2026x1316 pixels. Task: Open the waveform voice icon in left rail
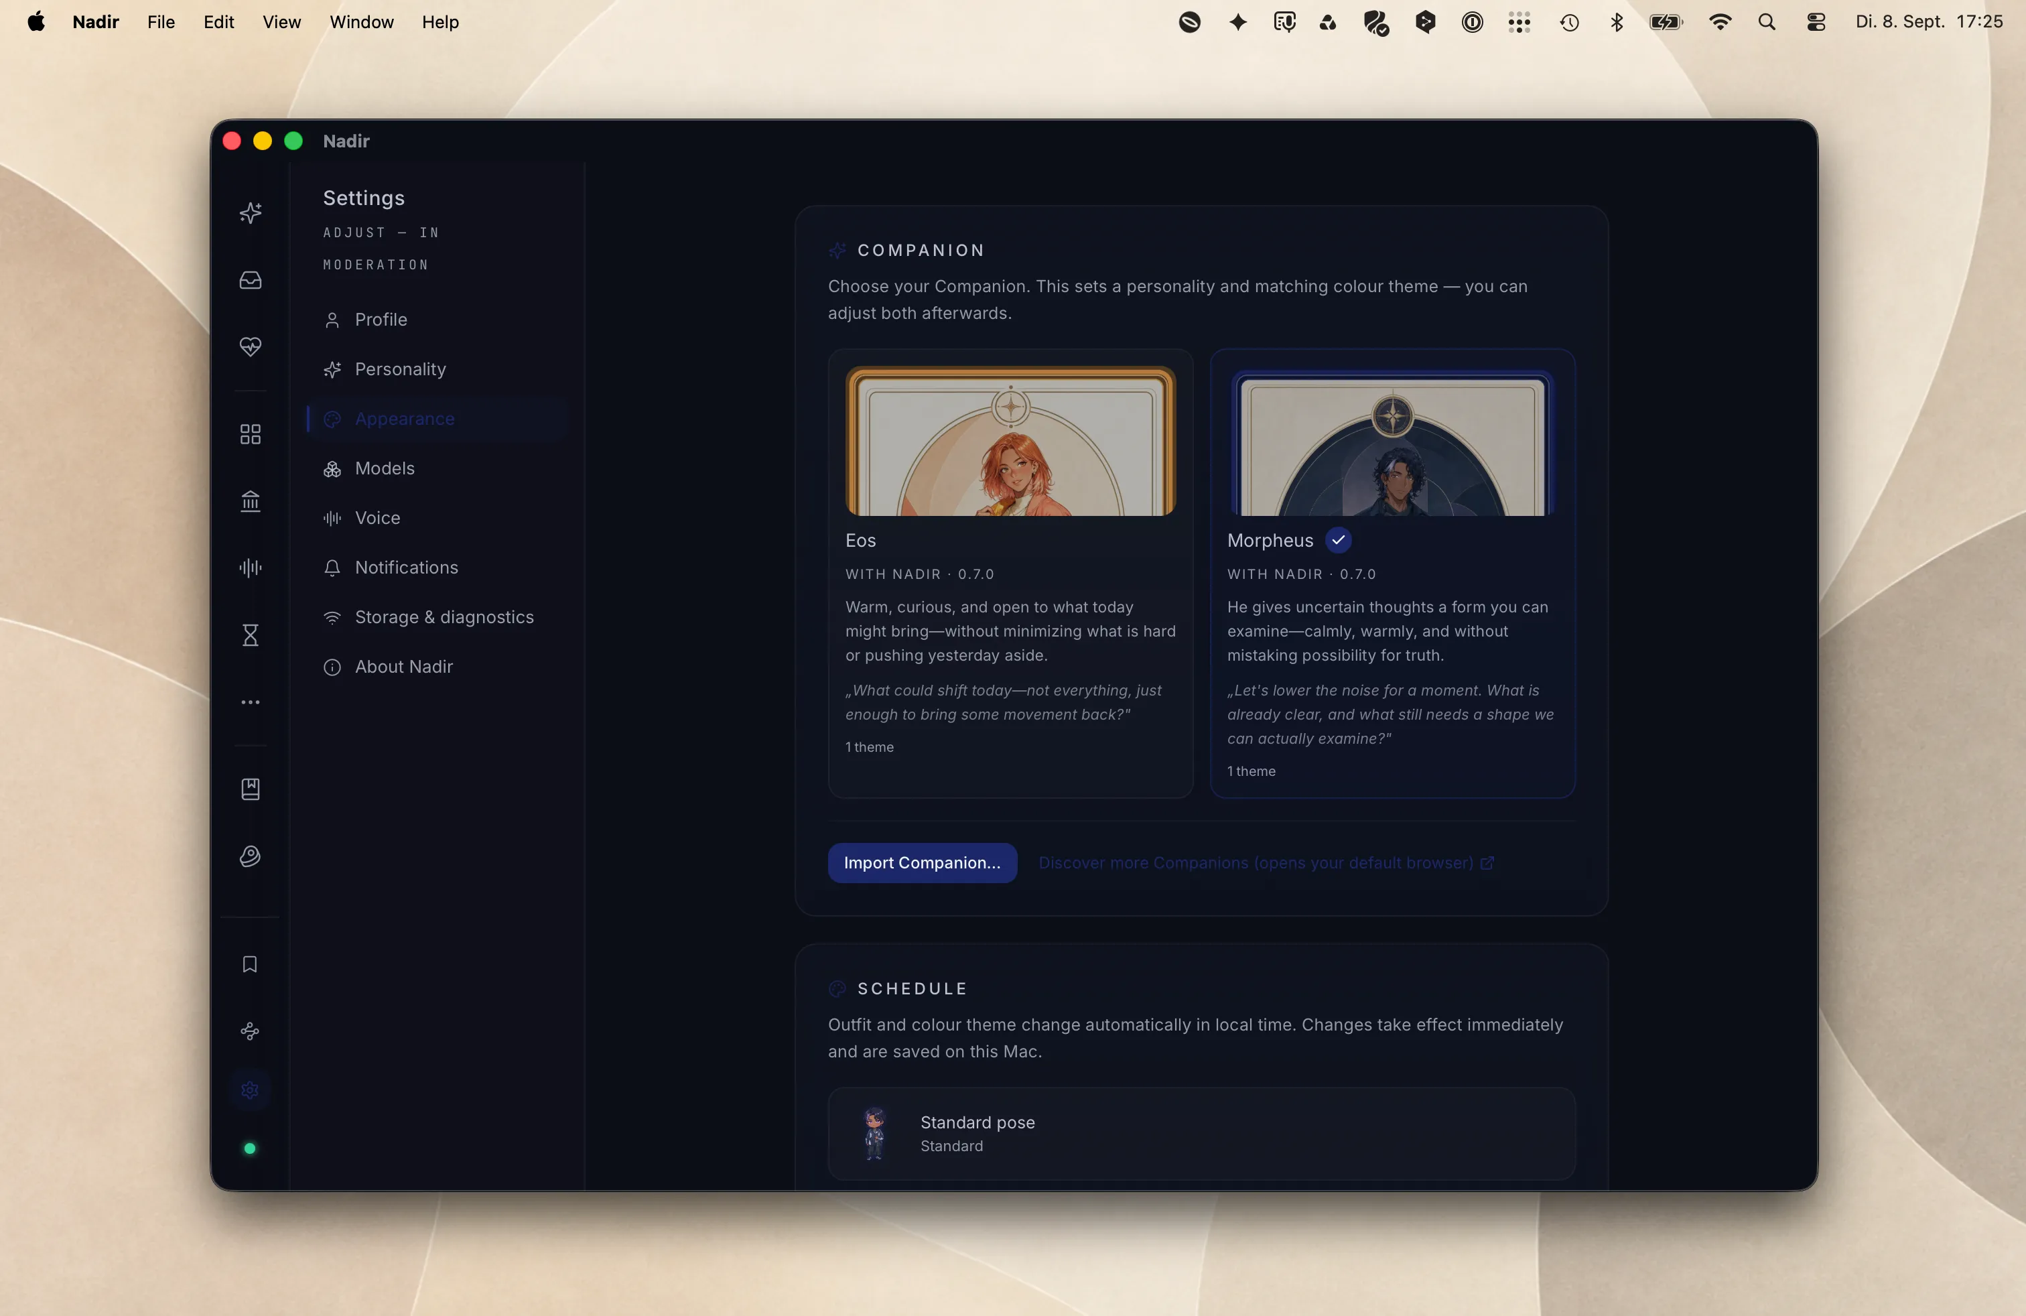click(251, 568)
